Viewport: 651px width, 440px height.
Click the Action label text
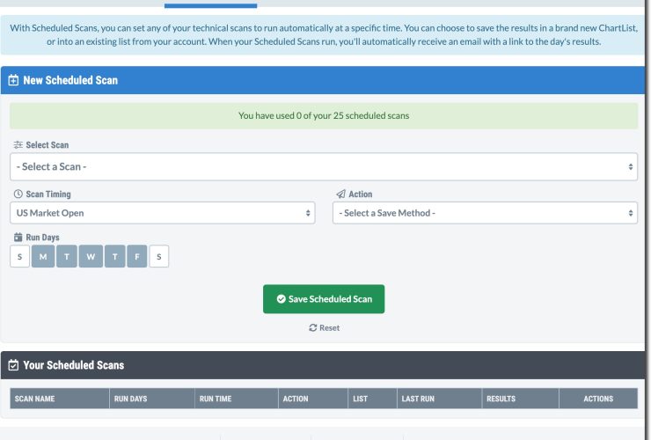tap(361, 194)
